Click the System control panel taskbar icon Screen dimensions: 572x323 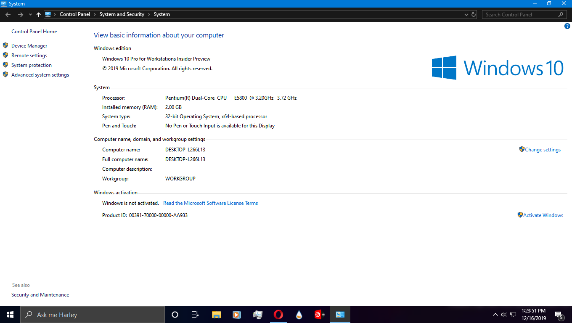coord(340,315)
